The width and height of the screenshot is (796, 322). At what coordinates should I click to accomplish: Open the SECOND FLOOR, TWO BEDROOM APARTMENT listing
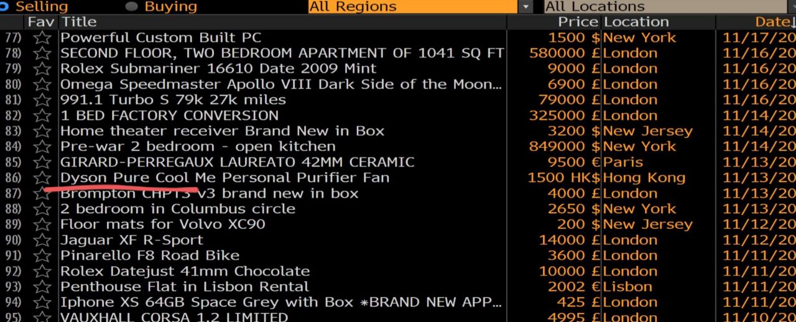[x=282, y=53]
